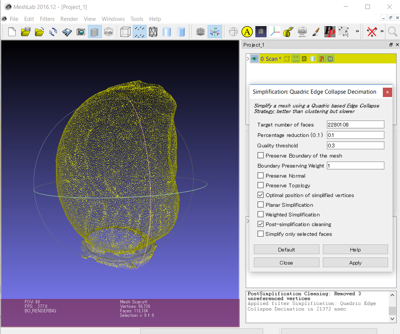400x334 pixels.
Task: Click the yellow circled A icon
Action: click(247, 32)
